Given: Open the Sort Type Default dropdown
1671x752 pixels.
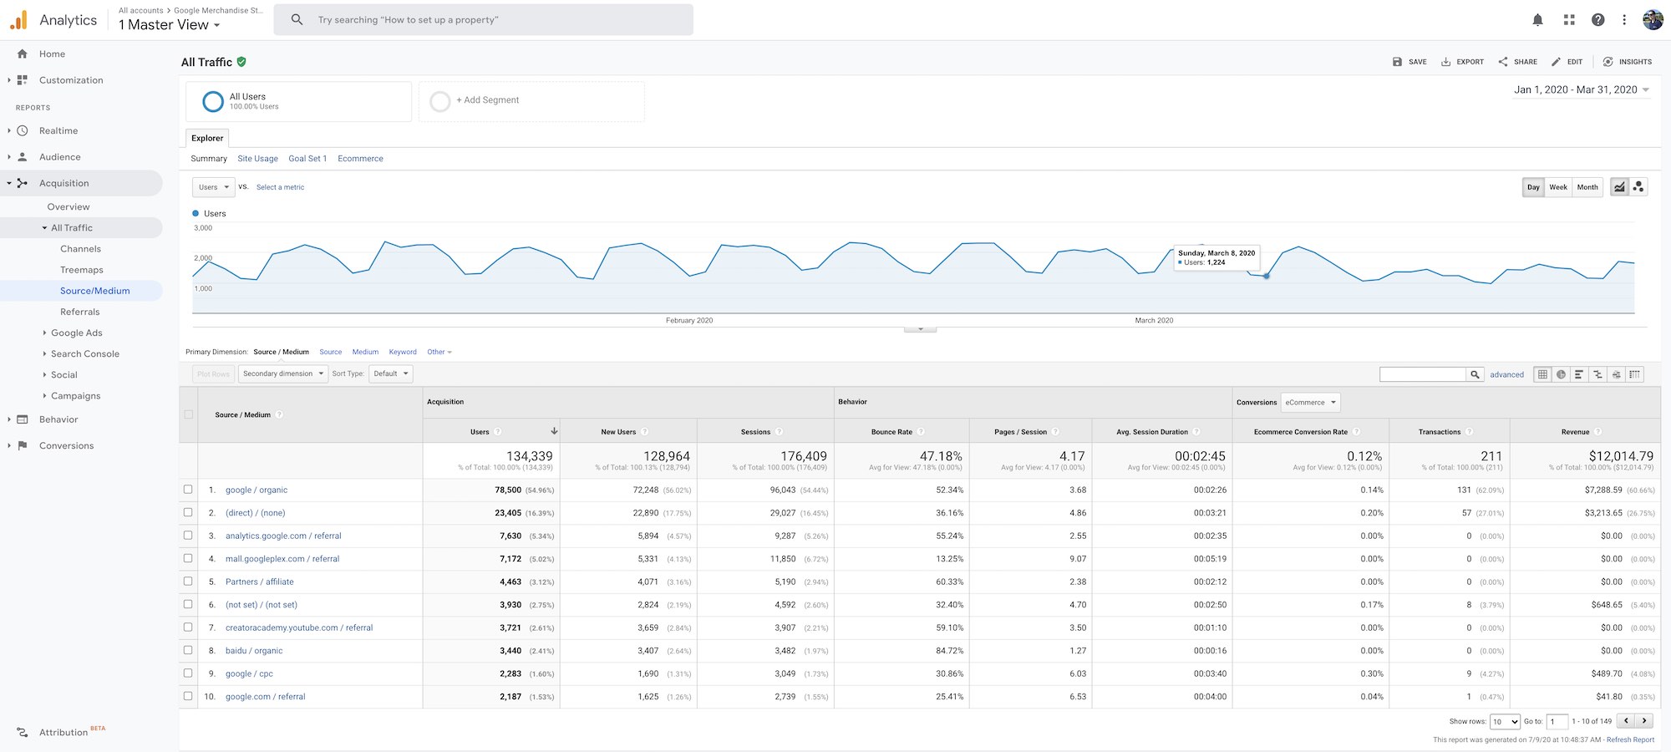Looking at the screenshot, I should tap(391, 373).
